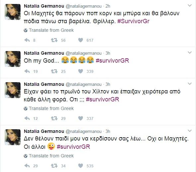Open the chevron menu on the Χίλτον tweet

coord(190,84)
